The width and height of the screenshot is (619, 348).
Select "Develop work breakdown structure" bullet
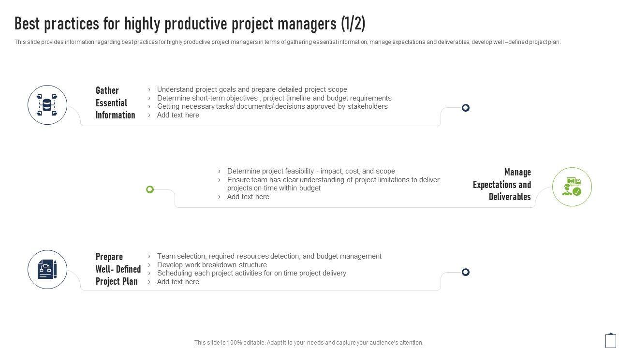pyautogui.click(x=212, y=265)
